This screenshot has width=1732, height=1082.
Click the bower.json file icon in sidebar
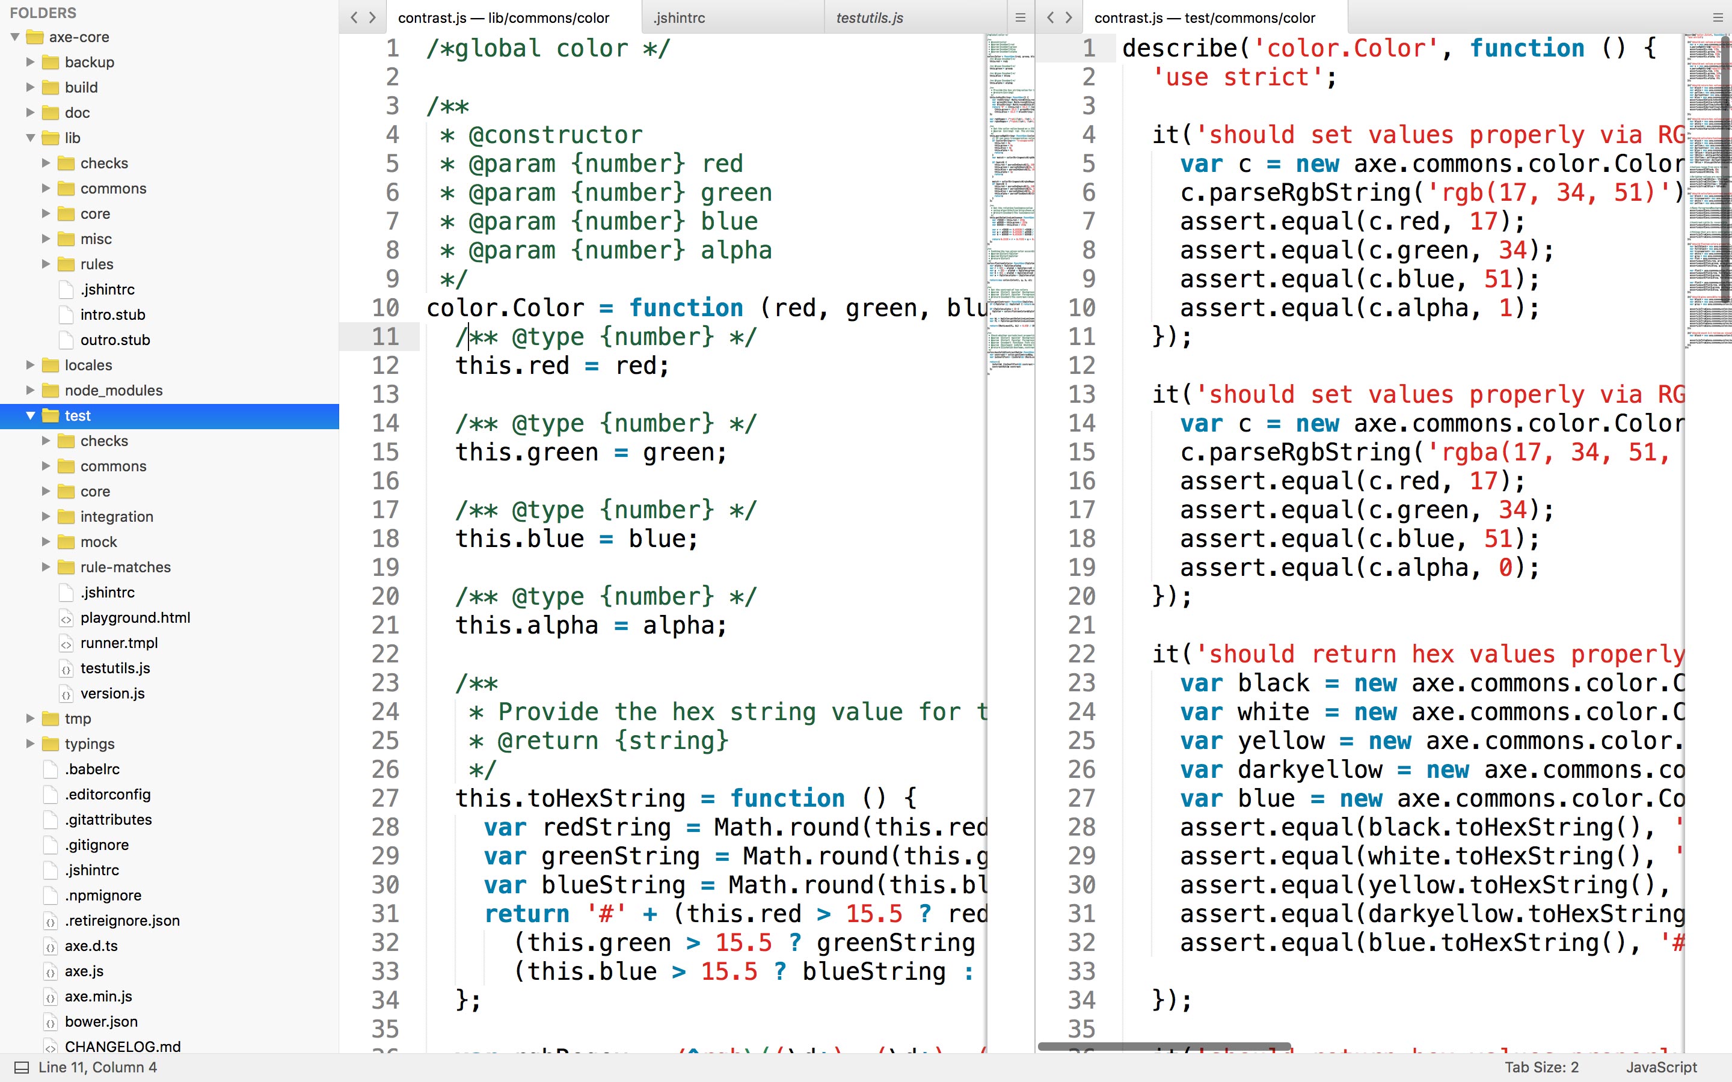49,1021
